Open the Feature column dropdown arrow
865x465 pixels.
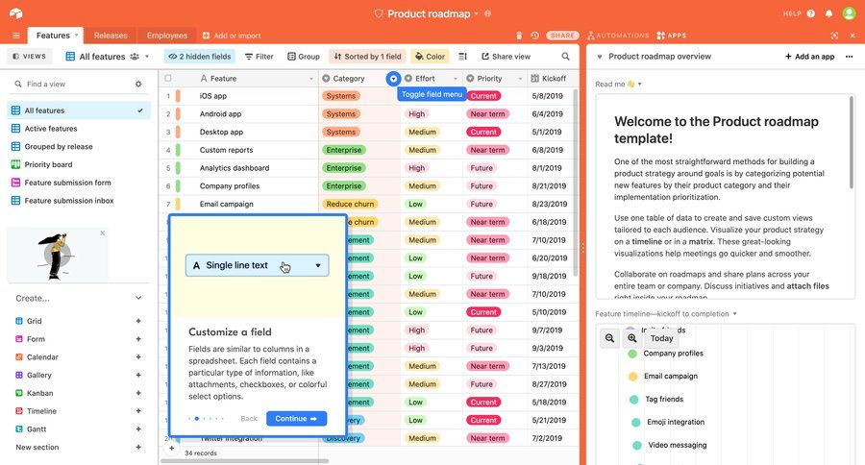point(311,79)
